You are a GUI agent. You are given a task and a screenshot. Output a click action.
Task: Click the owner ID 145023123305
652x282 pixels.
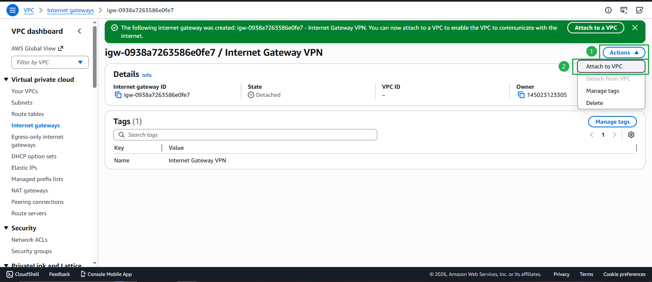547,95
